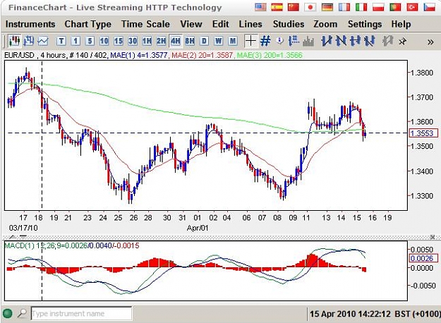Switch to 30 minute time scale
This screenshot has height=323, width=441.
click(133, 42)
